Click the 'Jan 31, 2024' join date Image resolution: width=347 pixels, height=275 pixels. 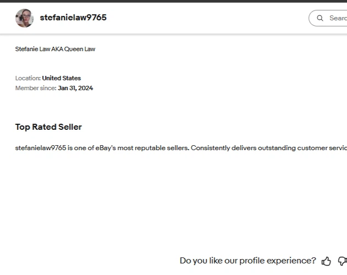click(75, 88)
